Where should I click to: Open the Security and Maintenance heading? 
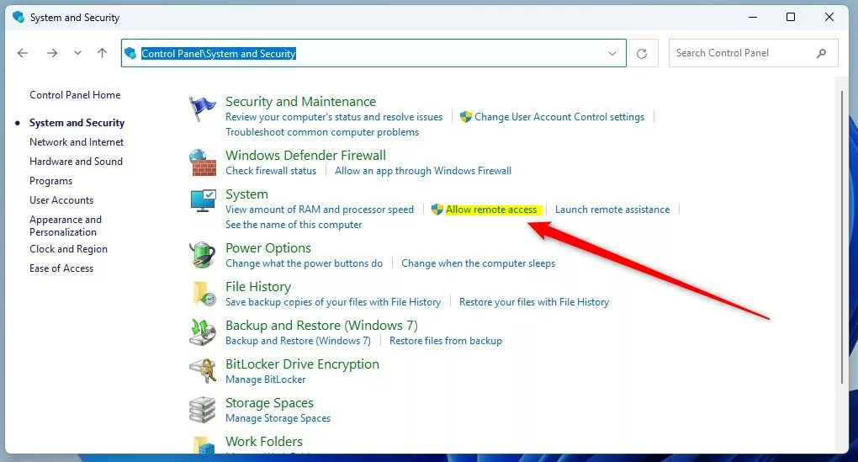[x=300, y=101]
